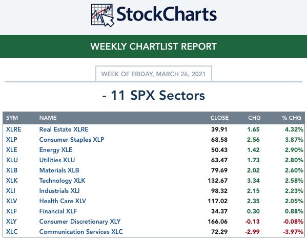Select the Health Care XLV link
Image resolution: width=307 pixels, height=240 pixels.
[63, 201]
